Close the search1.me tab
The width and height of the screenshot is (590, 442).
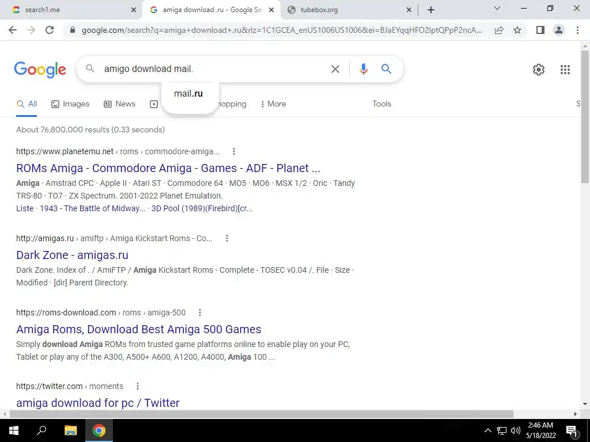134,10
